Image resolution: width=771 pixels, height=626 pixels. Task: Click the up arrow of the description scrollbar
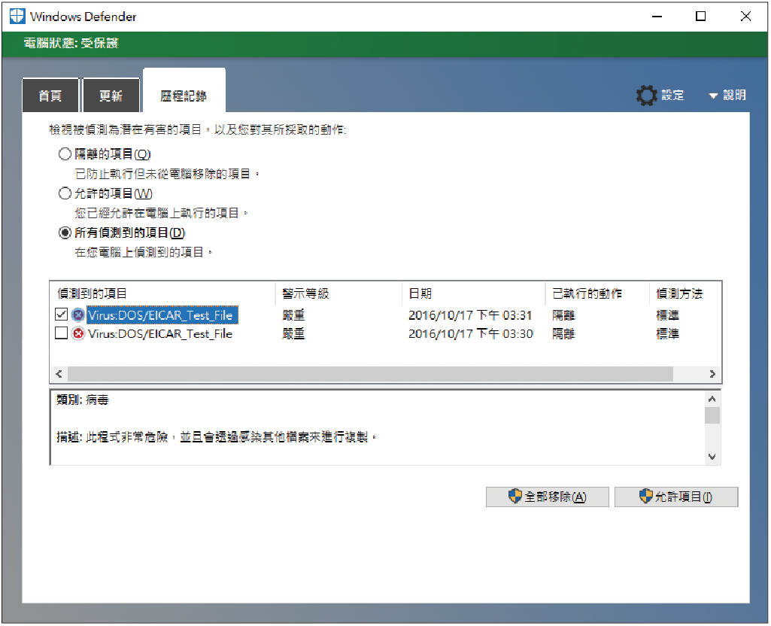(x=712, y=398)
